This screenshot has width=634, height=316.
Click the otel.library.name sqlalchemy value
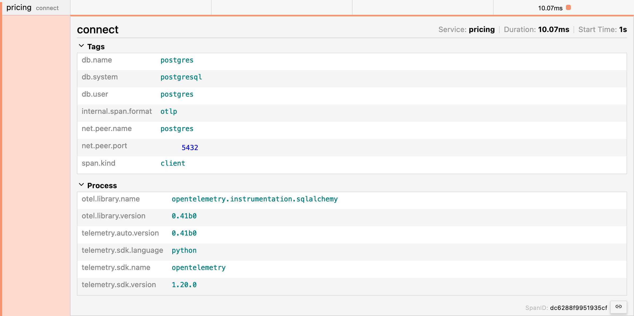254,199
